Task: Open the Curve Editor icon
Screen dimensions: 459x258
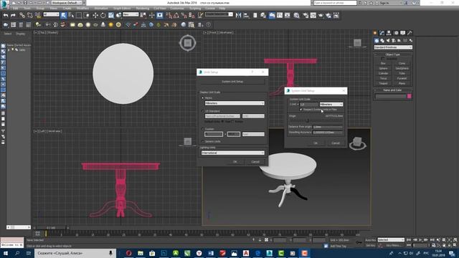Action: tap(280, 15)
